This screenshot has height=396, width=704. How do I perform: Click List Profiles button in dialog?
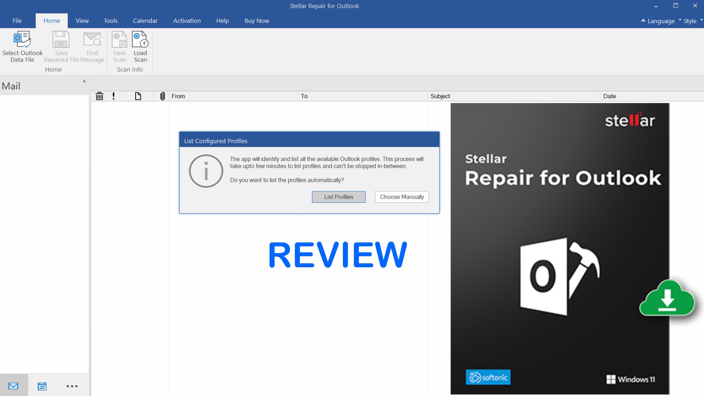[338, 197]
